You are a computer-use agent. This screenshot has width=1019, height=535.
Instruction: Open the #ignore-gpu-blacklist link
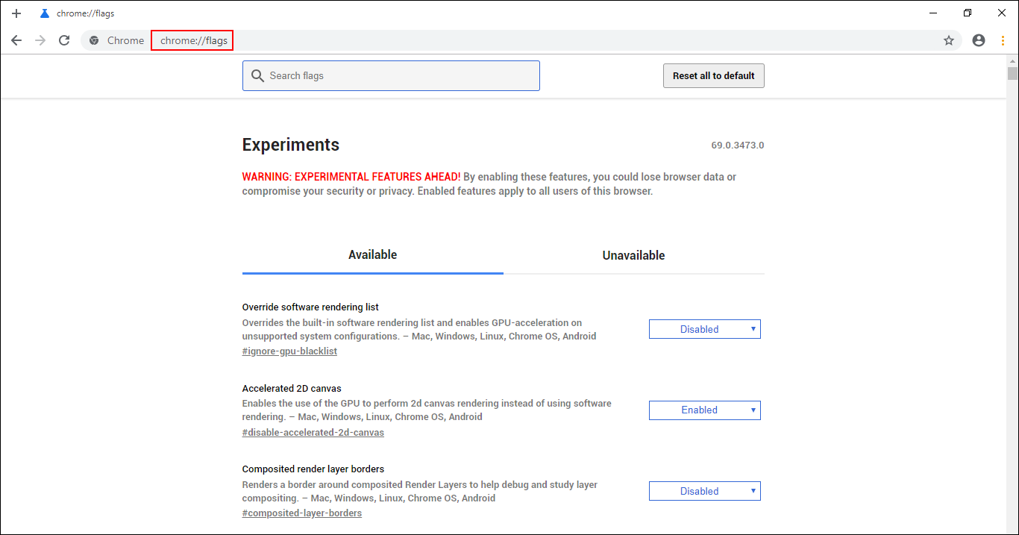tap(289, 351)
